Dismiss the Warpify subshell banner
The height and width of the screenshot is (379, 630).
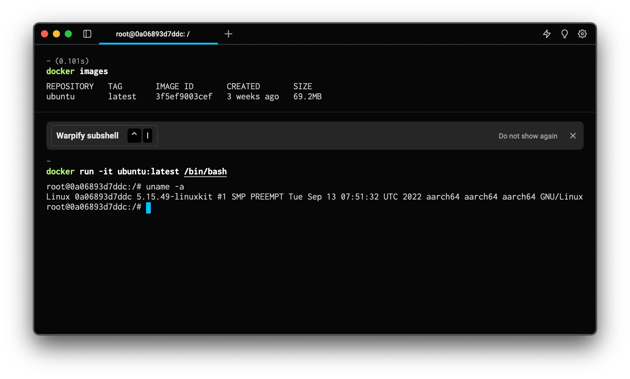click(x=573, y=136)
